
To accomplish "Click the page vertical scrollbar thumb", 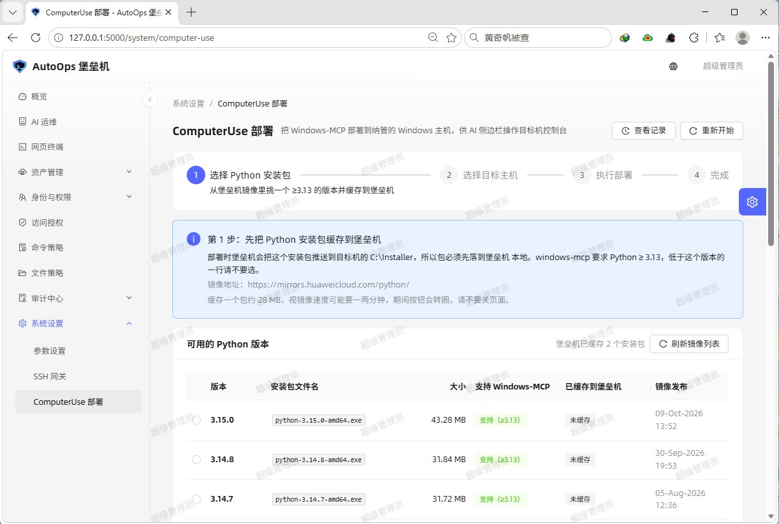I will coord(771,154).
